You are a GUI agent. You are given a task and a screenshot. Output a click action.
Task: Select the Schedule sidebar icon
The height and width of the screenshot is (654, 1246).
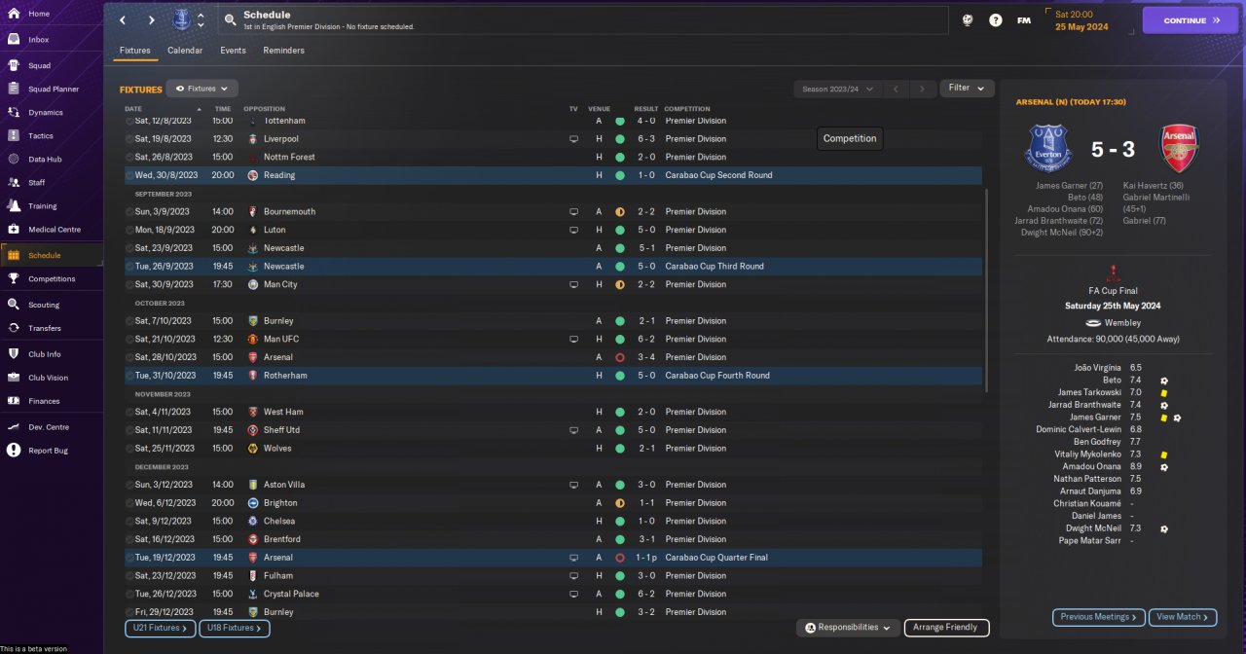tap(14, 255)
